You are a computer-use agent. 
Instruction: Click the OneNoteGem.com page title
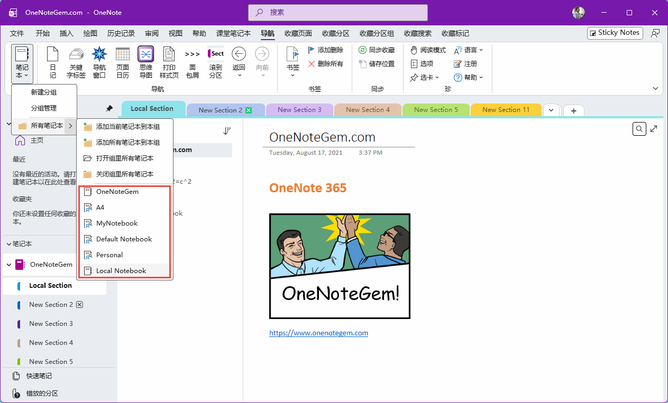point(322,137)
